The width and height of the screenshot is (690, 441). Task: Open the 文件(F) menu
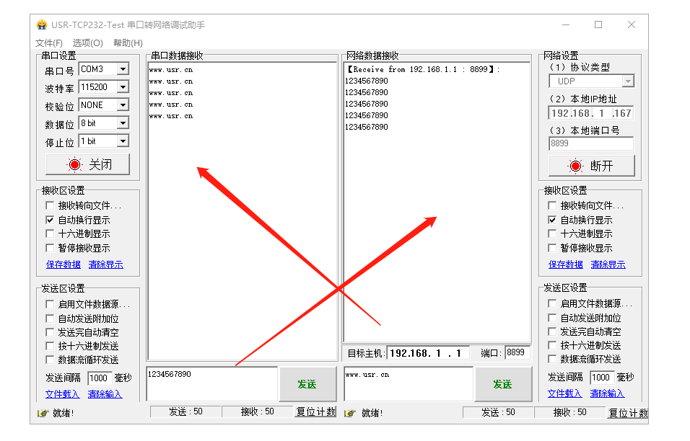click(x=49, y=43)
